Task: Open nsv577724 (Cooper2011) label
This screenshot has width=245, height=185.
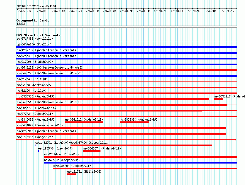Action: click(35, 114)
